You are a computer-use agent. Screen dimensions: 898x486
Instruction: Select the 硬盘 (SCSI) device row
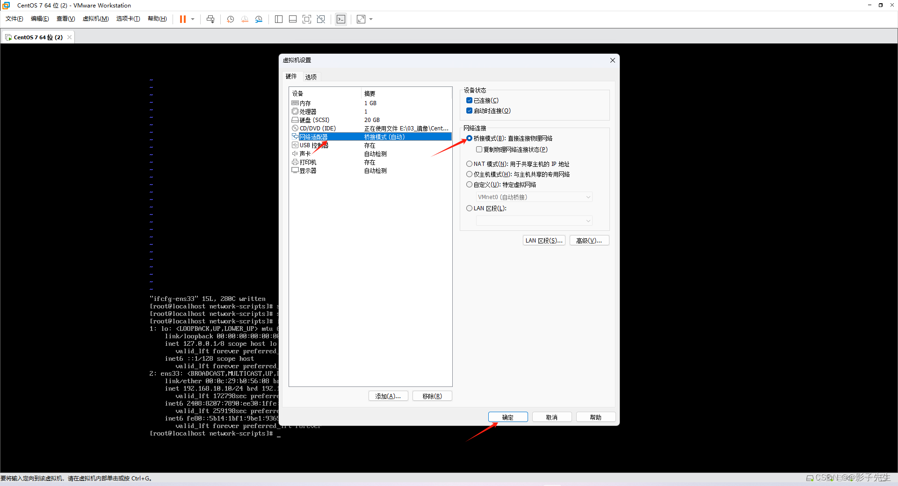coord(370,120)
